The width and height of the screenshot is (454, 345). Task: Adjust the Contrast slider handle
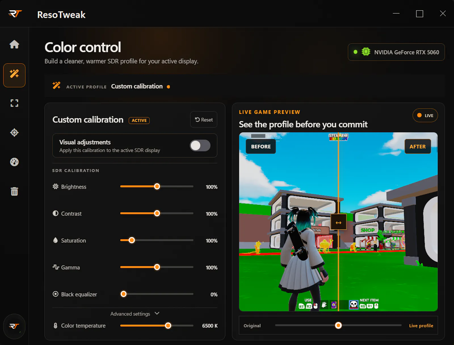point(157,213)
